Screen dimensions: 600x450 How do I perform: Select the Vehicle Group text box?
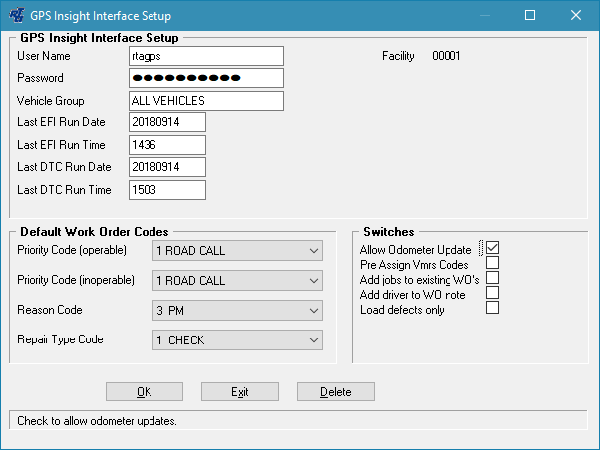206,101
